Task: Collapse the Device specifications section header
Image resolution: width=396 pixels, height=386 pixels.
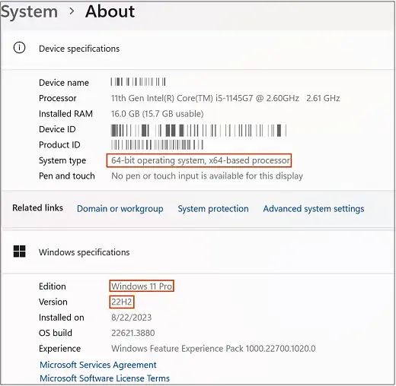Action: 198,49
